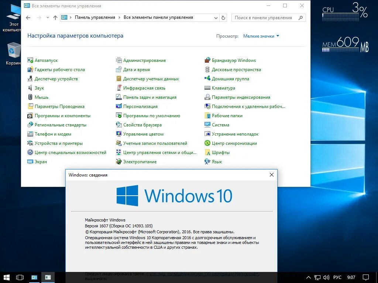Refresh the Control Panel view
The width and height of the screenshot is (378, 283).
[224, 17]
